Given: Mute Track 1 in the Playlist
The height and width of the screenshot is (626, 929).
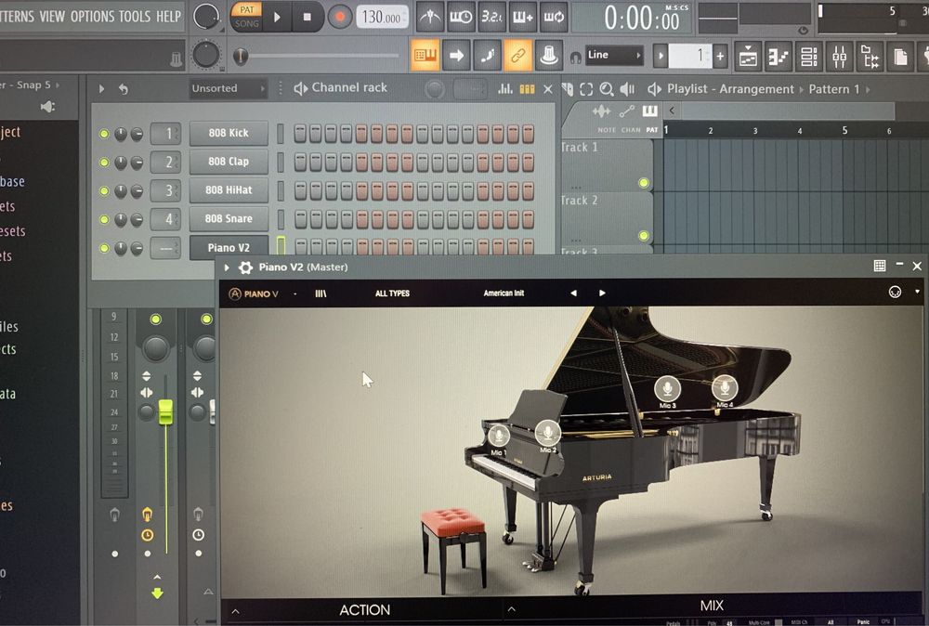Looking at the screenshot, I should (x=644, y=183).
